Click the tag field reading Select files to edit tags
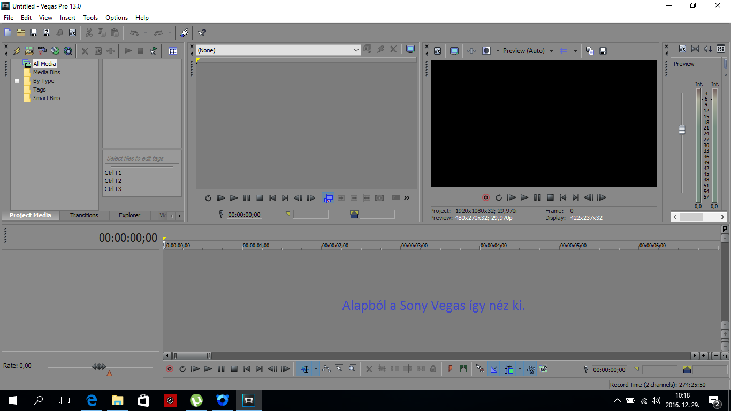 click(x=142, y=158)
